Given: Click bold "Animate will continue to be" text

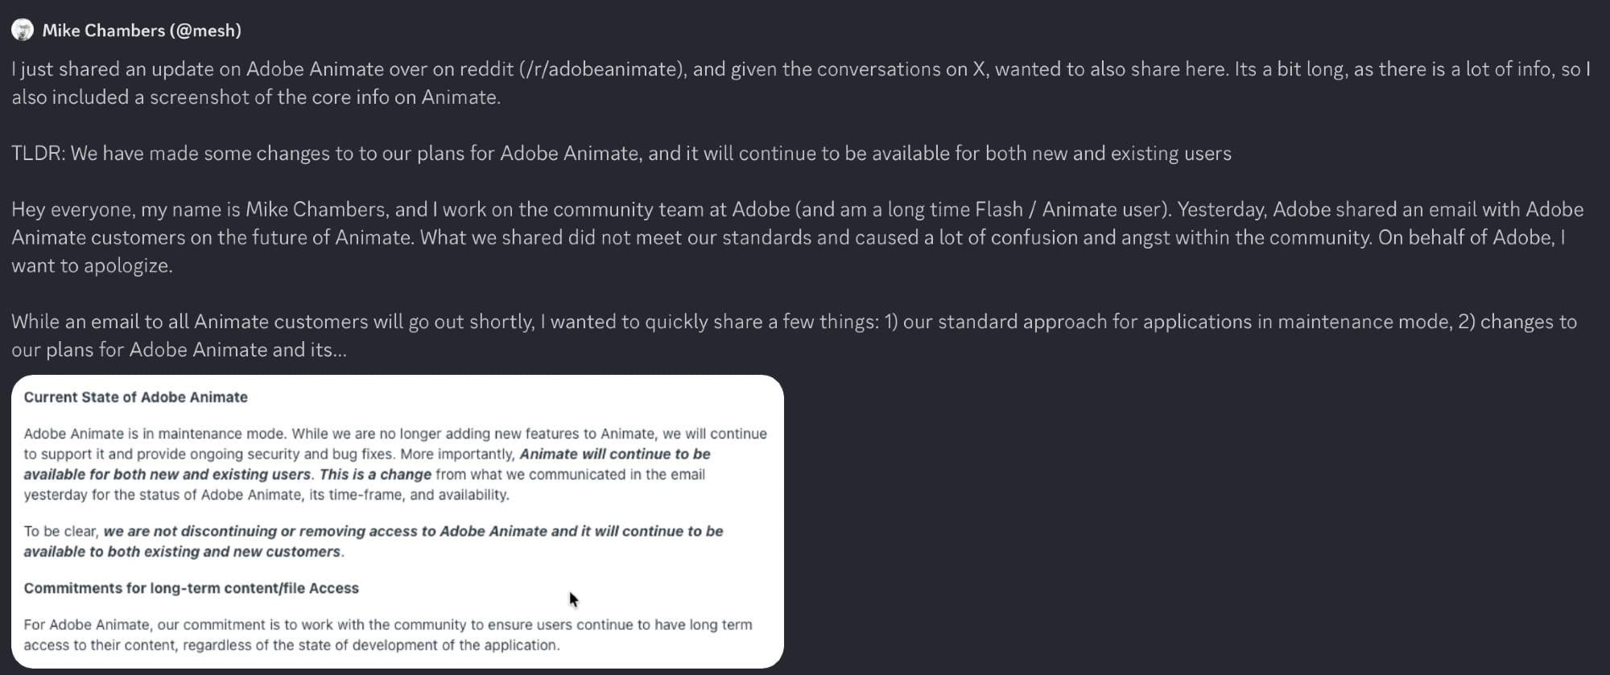Looking at the screenshot, I should pos(615,455).
